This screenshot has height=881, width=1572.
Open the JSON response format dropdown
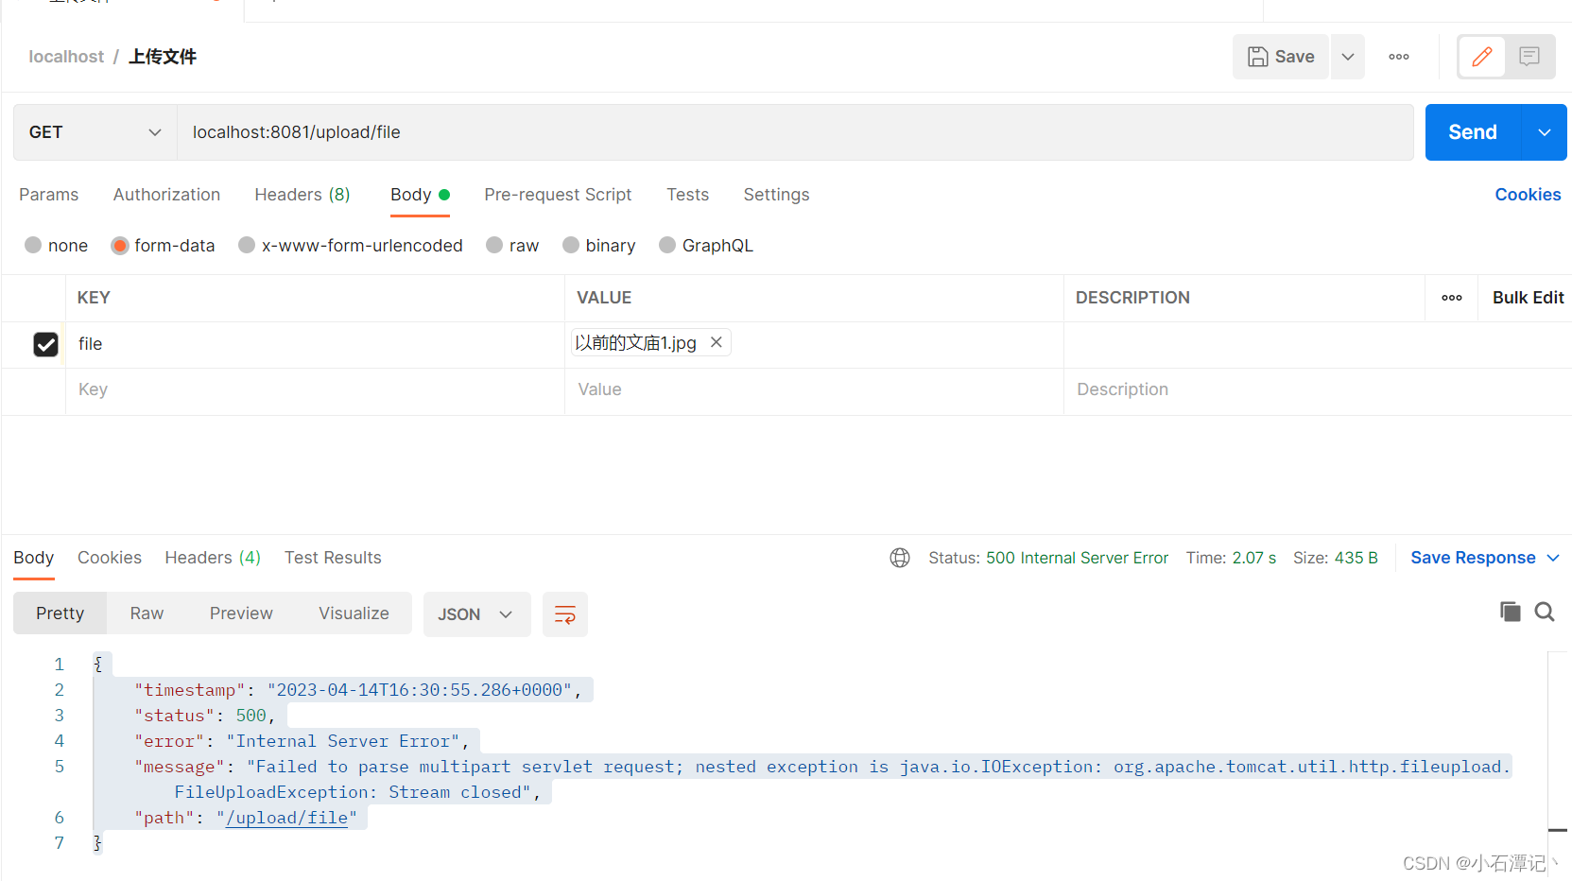(x=476, y=614)
